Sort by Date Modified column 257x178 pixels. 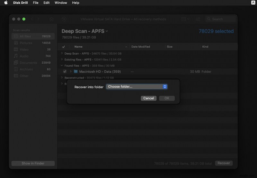coord(141,47)
